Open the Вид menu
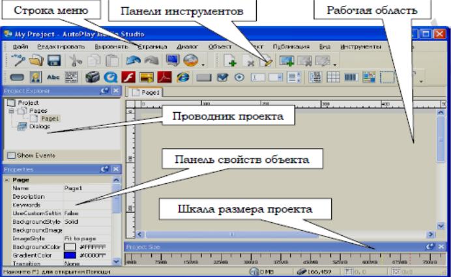This screenshot has width=451, height=277. point(325,46)
